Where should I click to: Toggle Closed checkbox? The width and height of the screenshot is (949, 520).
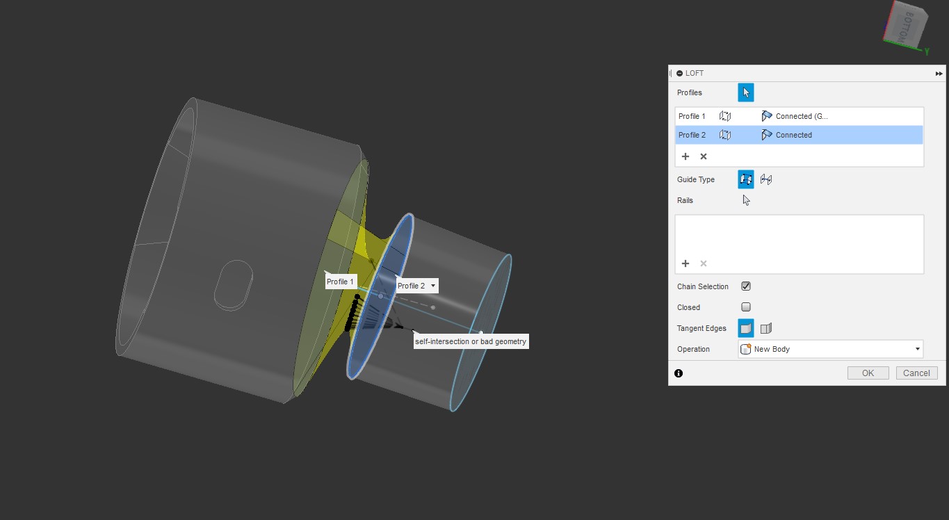(x=746, y=307)
